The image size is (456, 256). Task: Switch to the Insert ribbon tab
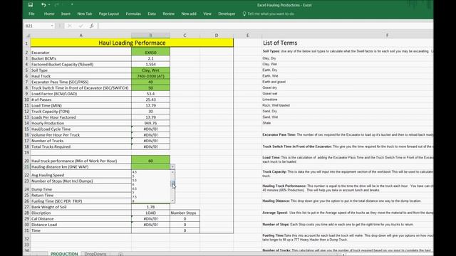click(66, 14)
